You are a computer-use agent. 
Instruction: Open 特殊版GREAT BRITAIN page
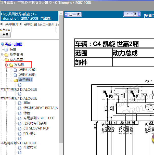tap(41, 108)
